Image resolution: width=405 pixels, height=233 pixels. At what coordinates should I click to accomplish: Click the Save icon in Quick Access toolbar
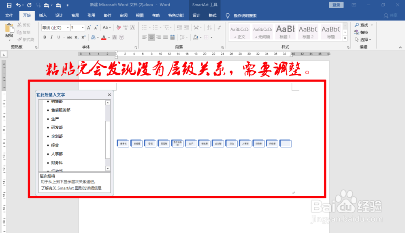[x=9, y=5]
